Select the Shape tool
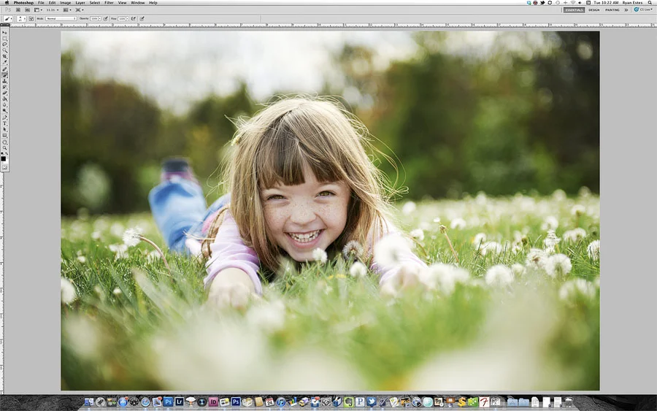This screenshot has width=657, height=411. point(4,136)
